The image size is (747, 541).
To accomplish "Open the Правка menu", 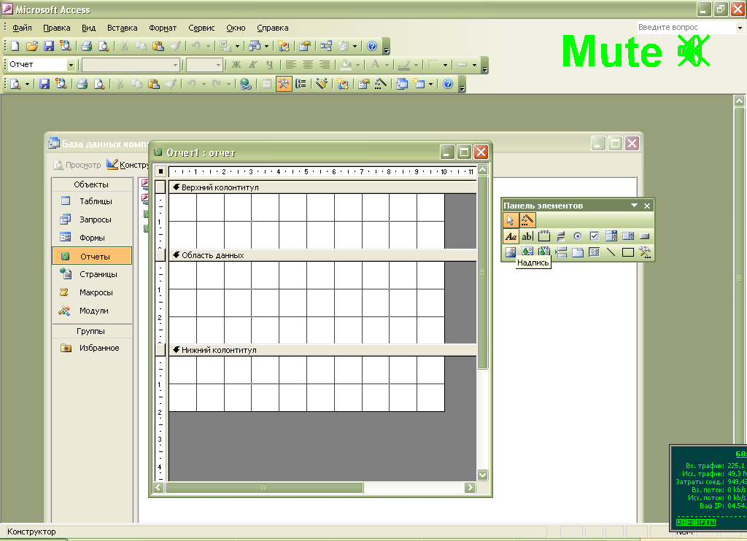I will [x=57, y=28].
